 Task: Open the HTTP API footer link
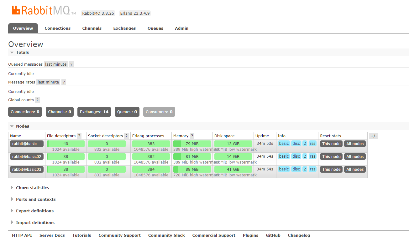[22, 235]
